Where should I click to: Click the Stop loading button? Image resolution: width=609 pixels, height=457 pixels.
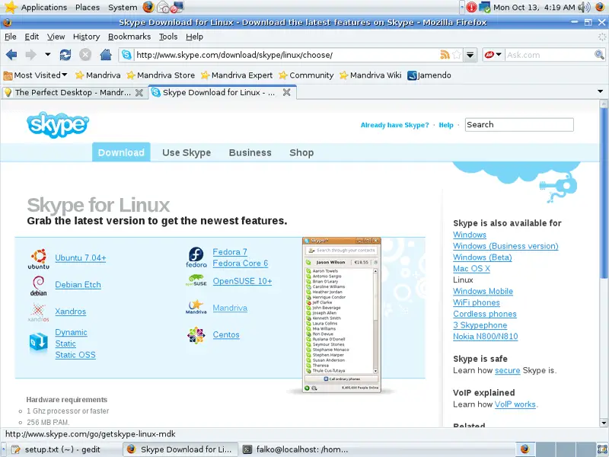click(85, 55)
